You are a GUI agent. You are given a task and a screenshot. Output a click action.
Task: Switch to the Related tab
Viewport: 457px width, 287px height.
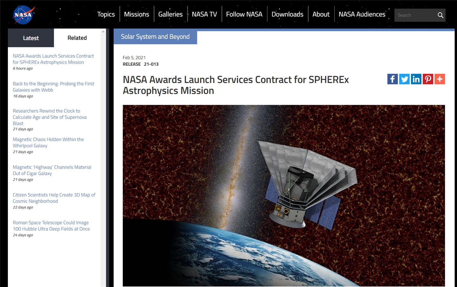[x=77, y=38]
